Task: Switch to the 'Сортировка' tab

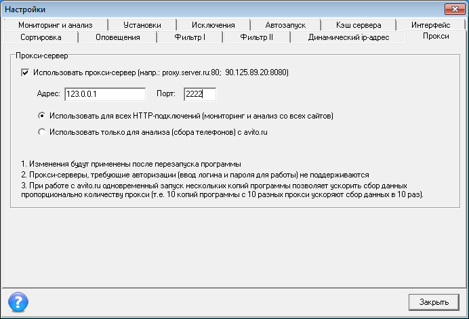Action: 41,37
